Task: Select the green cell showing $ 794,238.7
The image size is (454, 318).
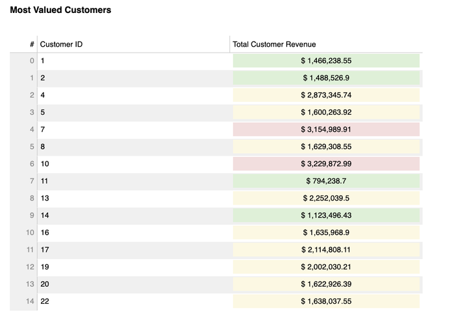Action: point(326,181)
